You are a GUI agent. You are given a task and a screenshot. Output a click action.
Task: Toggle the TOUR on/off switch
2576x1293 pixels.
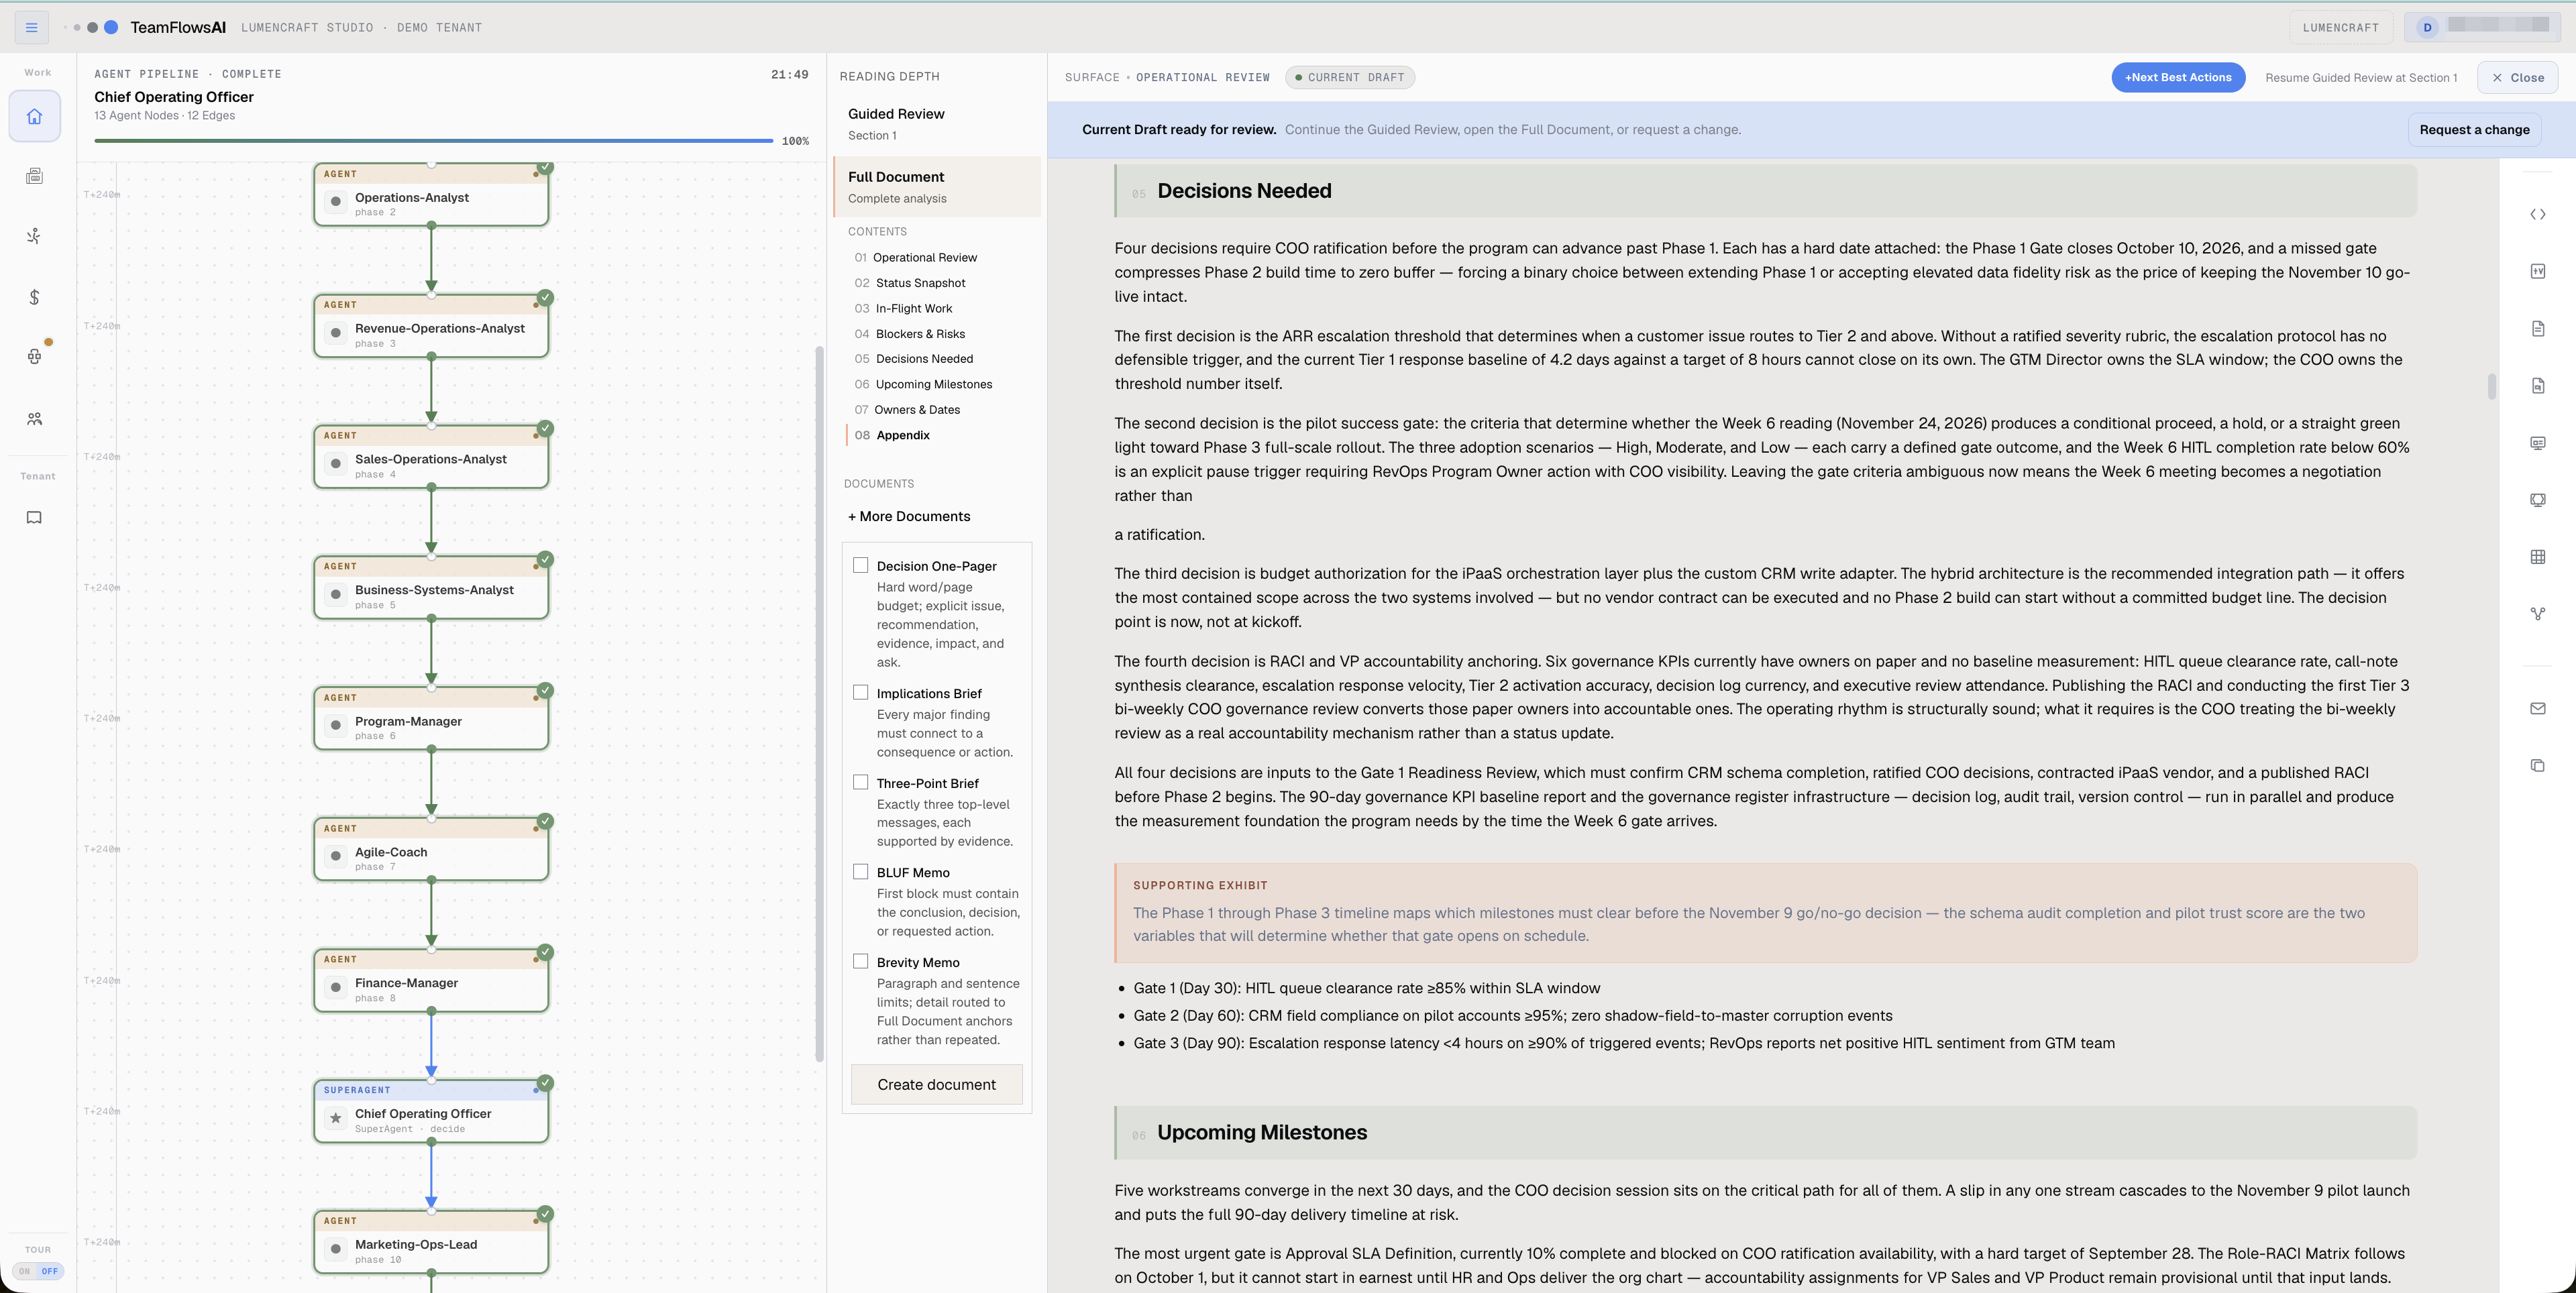(38, 1271)
